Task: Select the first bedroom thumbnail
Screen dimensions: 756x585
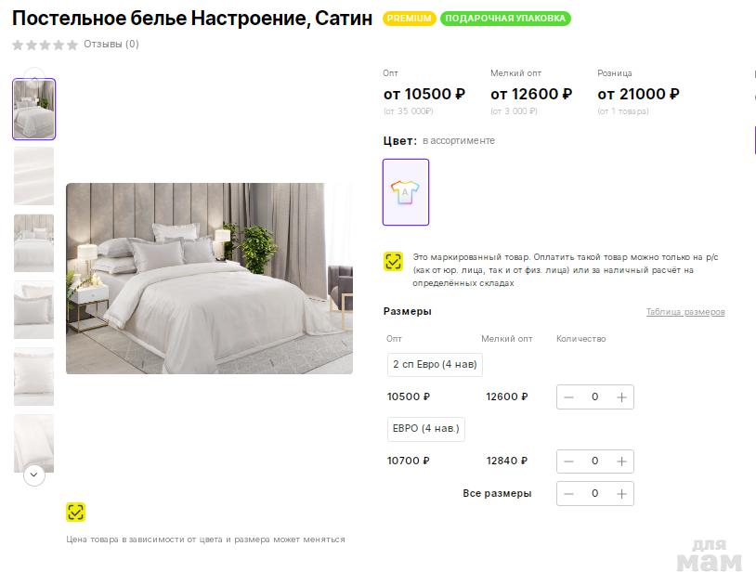Action: (34, 110)
